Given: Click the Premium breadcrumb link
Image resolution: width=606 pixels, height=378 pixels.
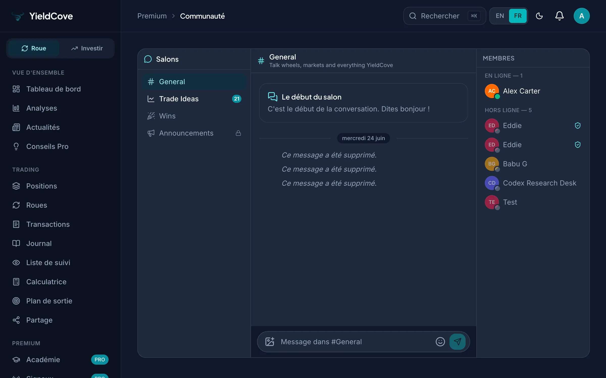Looking at the screenshot, I should (152, 16).
